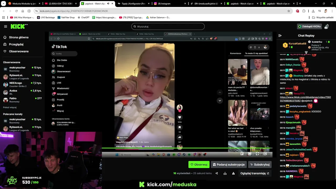Open site info icon in address bar
336x189 pixels.
click(x=36, y=11)
